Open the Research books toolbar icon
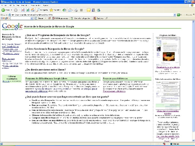Image resolution: width=195 pixels, height=146 pixels. click(x=93, y=10)
